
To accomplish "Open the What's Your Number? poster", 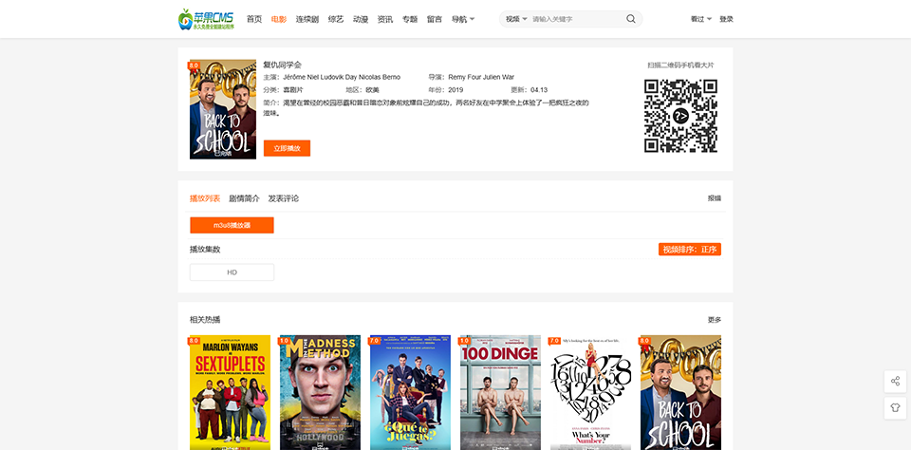I will click(x=590, y=392).
